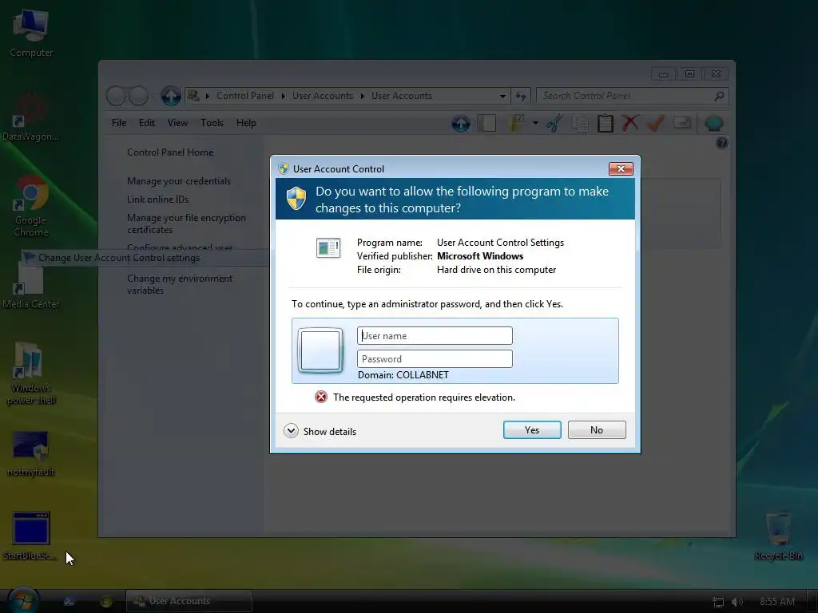Open Control Panel Home link
The image size is (818, 613).
point(170,152)
